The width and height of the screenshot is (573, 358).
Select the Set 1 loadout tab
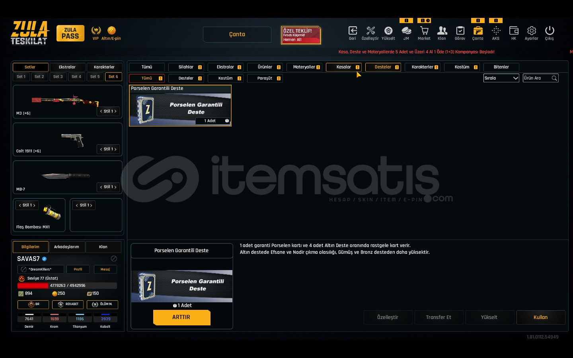point(21,77)
